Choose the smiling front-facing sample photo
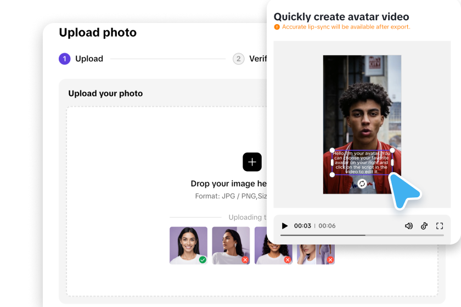Screen dimensions: 461x307 coord(188,245)
